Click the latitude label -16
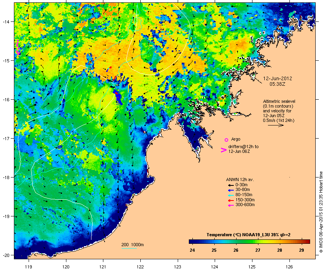 pyautogui.click(x=6, y=100)
